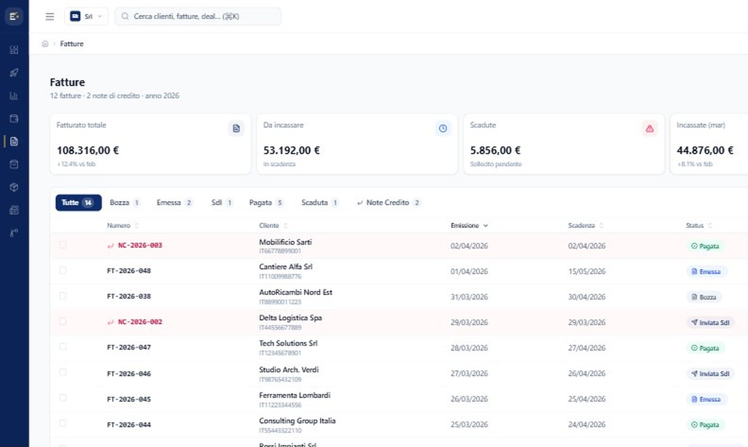Toggle the hamburger menu
The width and height of the screenshot is (748, 447).
point(50,17)
